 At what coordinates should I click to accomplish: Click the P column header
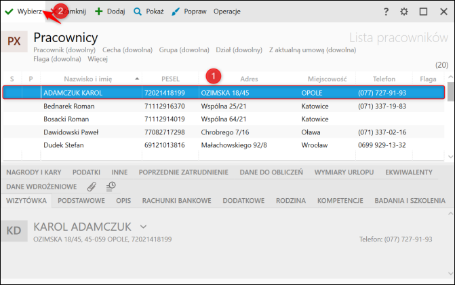(x=31, y=79)
